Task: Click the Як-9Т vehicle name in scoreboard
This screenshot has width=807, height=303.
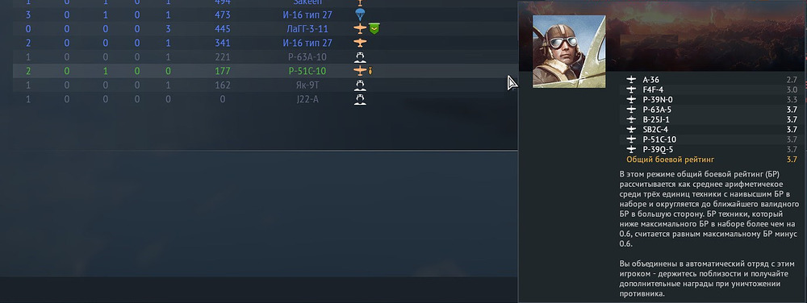Action: [x=307, y=85]
